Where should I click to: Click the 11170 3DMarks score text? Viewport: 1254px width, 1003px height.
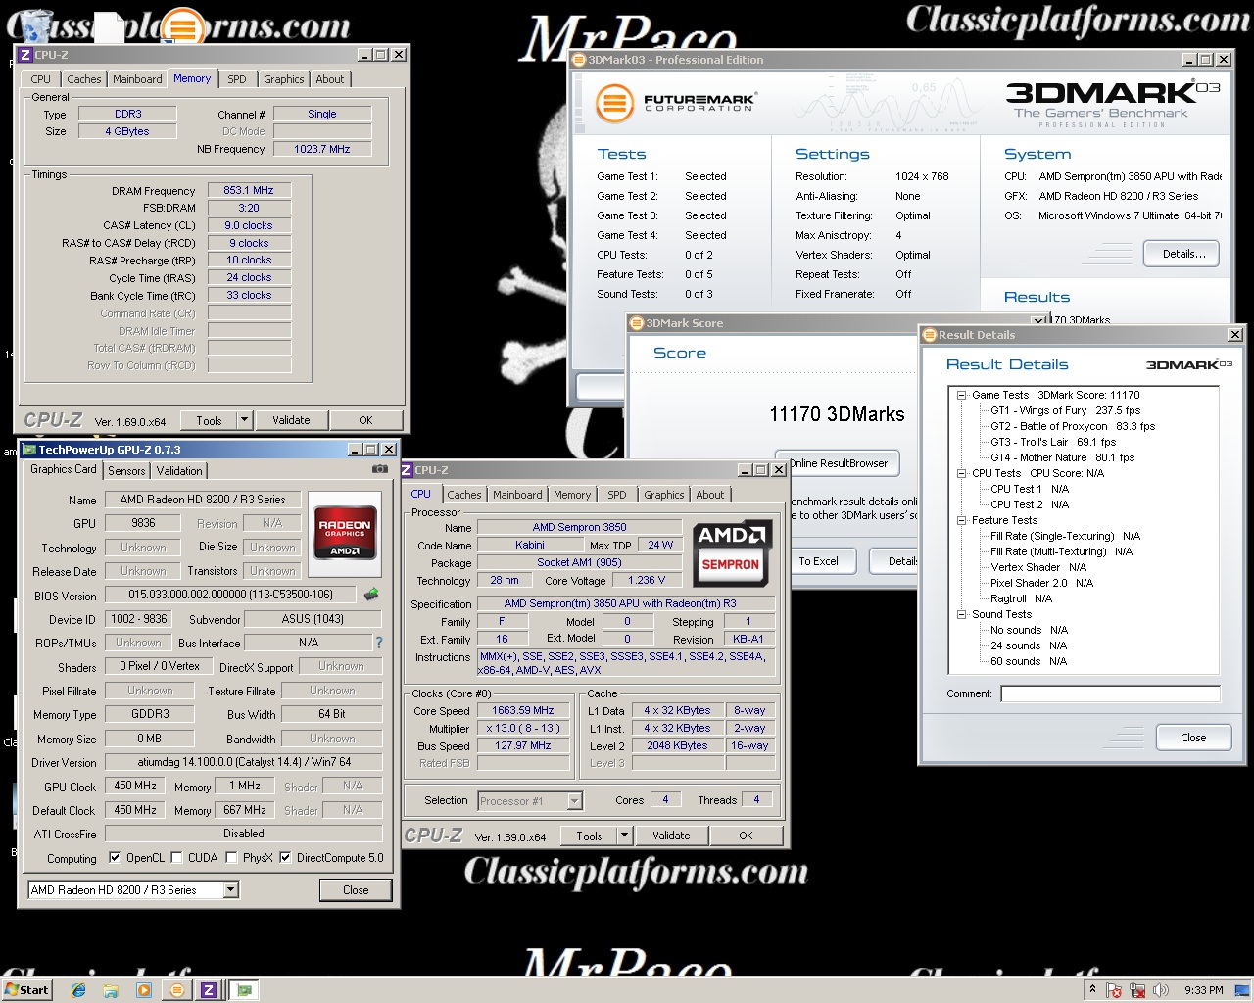coord(837,414)
